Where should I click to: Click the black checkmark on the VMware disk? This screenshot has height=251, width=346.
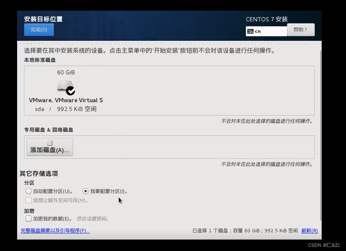70,91
